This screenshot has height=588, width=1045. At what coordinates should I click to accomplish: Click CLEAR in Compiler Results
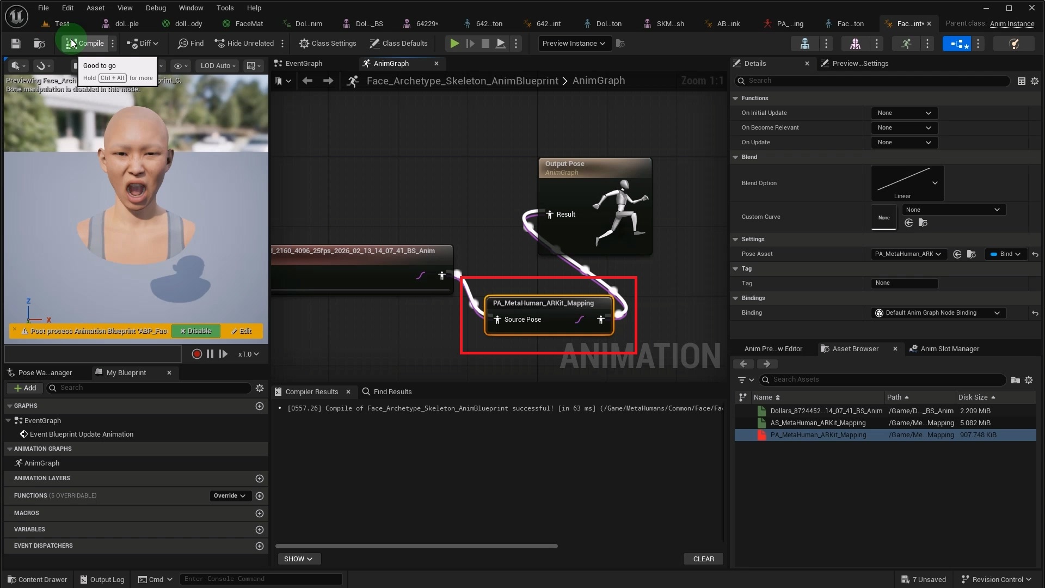(703, 559)
